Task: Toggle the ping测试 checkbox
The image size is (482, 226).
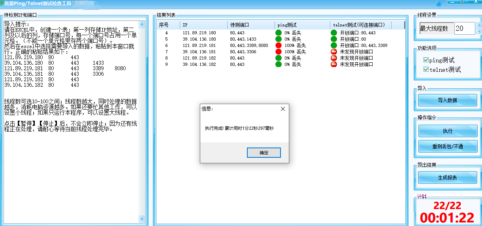Action: click(x=426, y=60)
